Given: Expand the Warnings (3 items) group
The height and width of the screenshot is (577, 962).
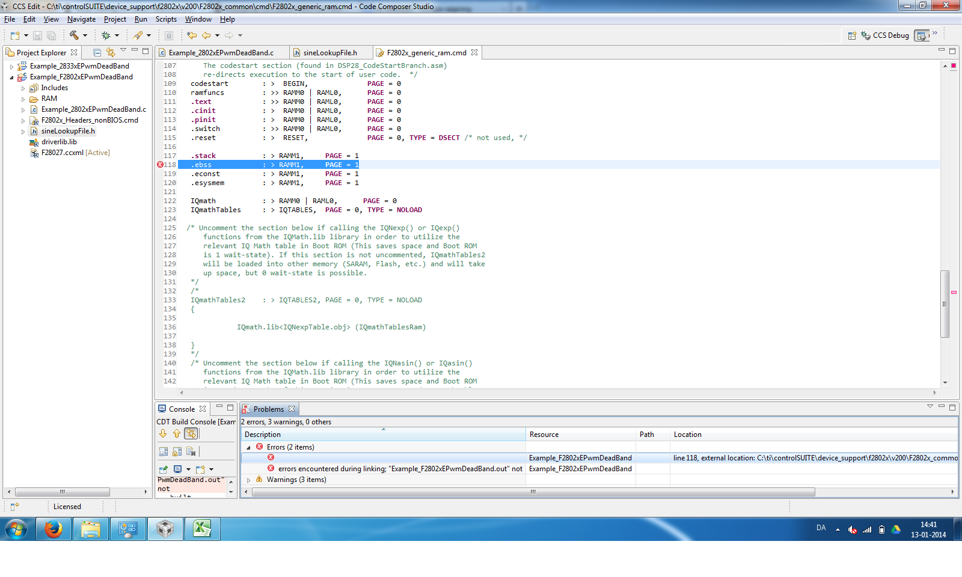Looking at the screenshot, I should [x=249, y=480].
